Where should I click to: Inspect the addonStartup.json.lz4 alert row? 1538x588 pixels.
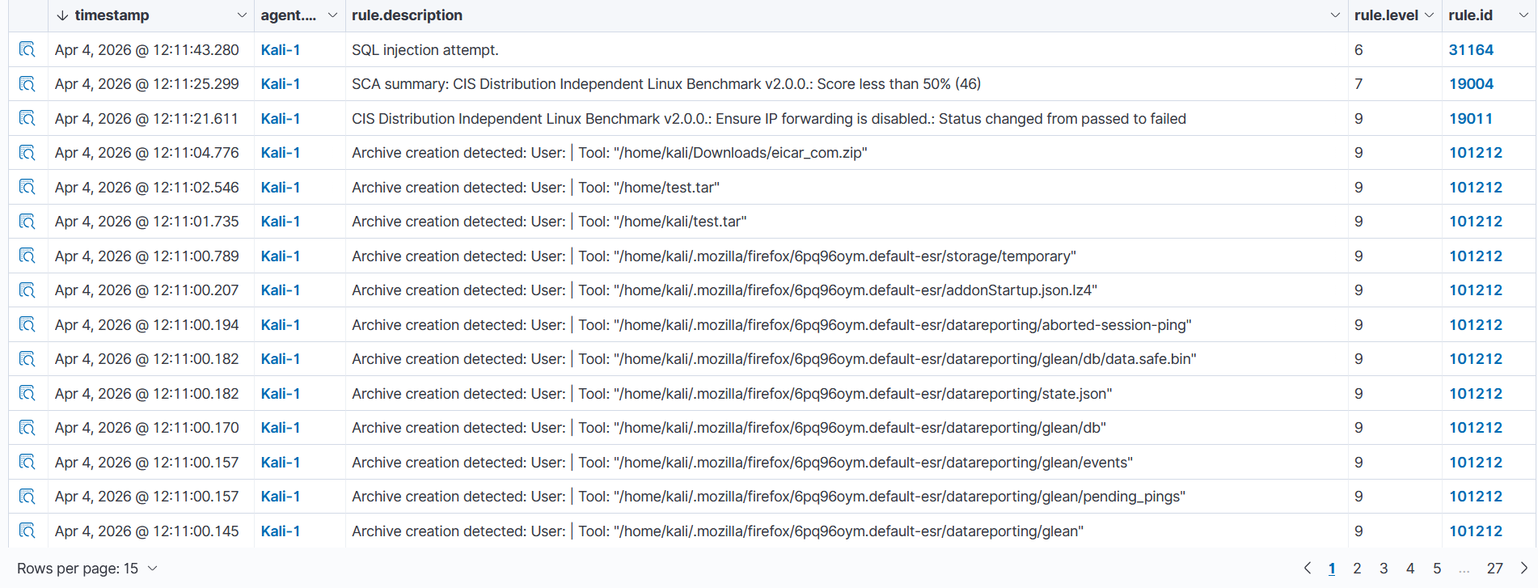click(27, 290)
